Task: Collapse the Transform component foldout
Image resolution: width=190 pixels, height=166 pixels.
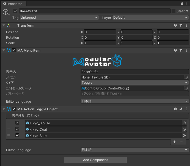Action: (x=4, y=26)
